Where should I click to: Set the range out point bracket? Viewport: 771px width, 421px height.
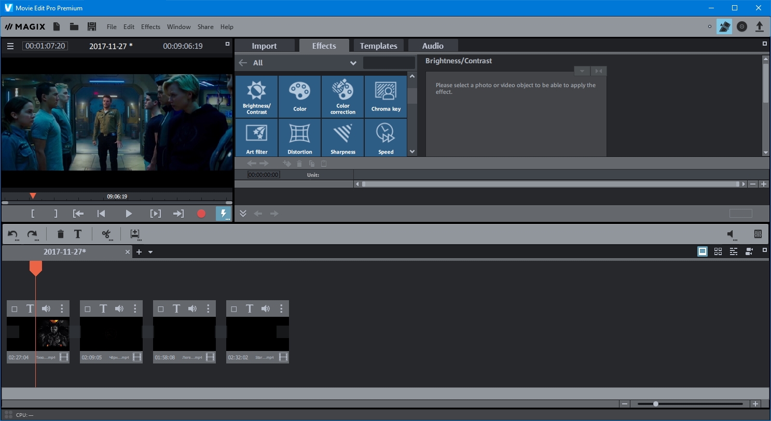point(56,214)
